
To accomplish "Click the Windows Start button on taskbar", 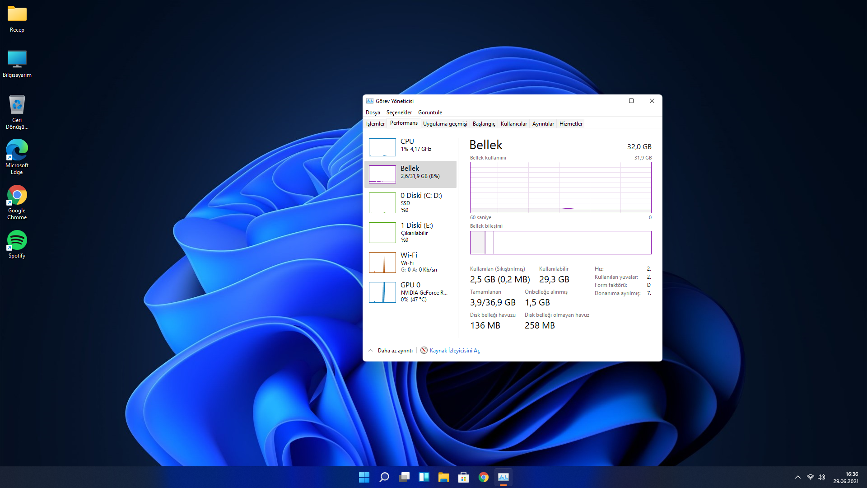I will click(364, 477).
